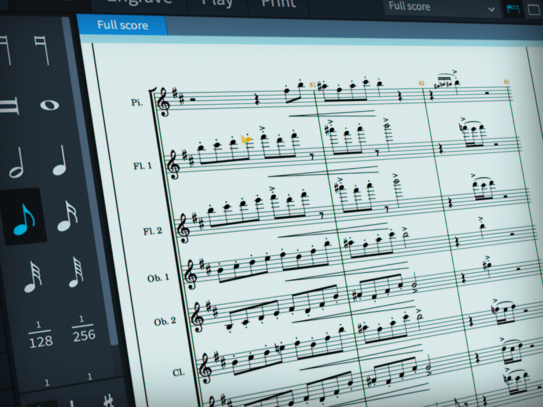The image size is (543, 407).
Task: Switch to page view icon
Action: 534,9
